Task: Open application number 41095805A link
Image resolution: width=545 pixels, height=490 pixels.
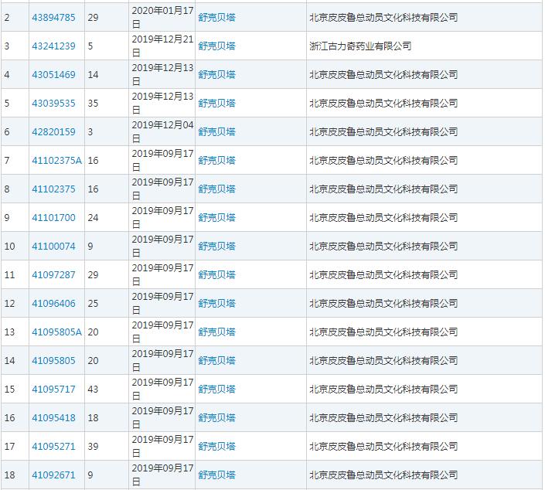Action: 56,332
